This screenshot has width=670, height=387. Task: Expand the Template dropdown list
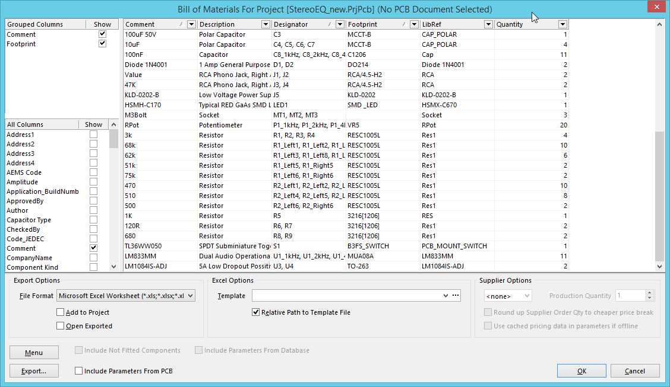[x=445, y=295]
